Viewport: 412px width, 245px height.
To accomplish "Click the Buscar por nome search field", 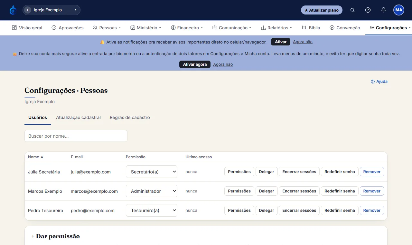I will click(x=76, y=136).
